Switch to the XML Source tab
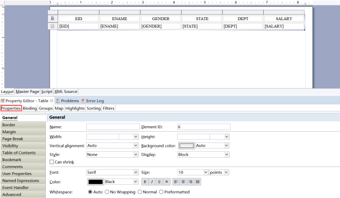The image size is (340, 198). tap(66, 92)
